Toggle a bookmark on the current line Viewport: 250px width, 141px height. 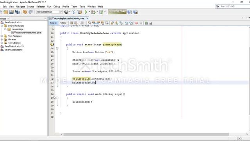pos(121,23)
